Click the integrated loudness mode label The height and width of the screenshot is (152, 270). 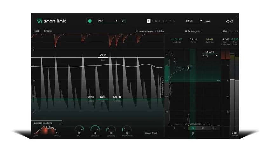tap(196, 31)
